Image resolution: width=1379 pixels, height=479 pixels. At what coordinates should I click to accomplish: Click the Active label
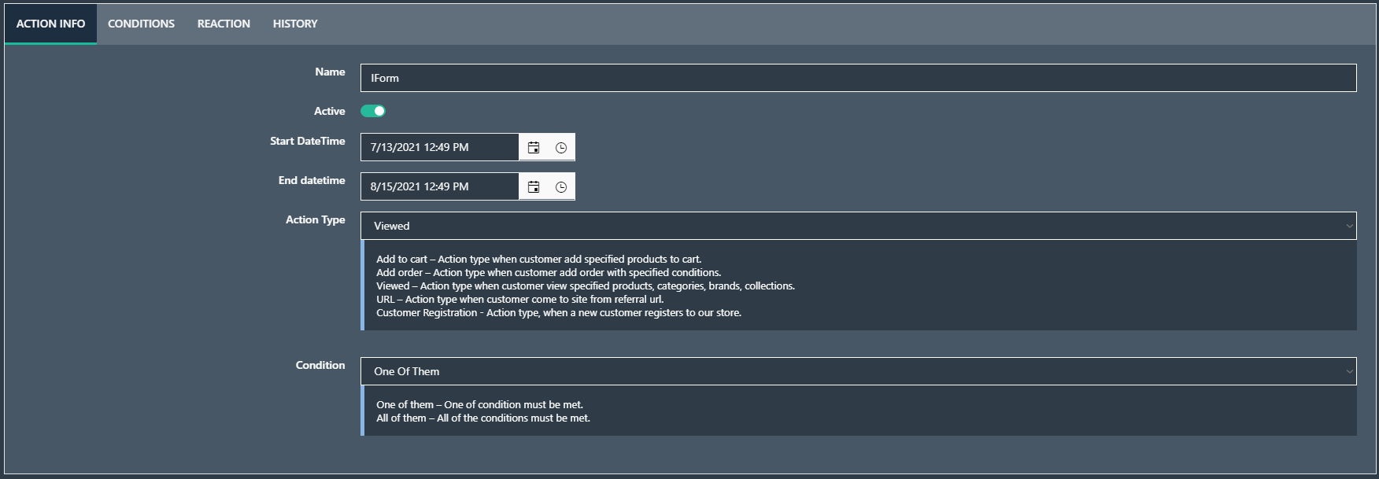click(330, 111)
